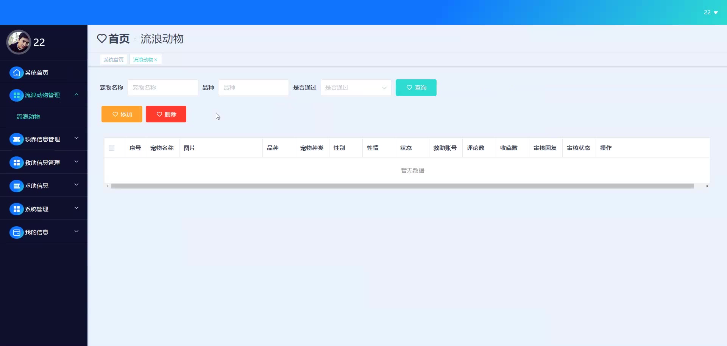727x346 pixels.
Task: Click the username 22 beside the avatar
Action: [39, 42]
